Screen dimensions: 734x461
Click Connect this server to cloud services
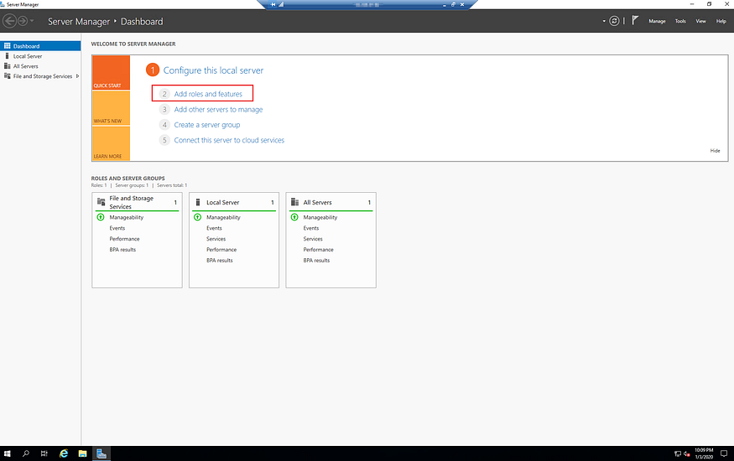(229, 140)
